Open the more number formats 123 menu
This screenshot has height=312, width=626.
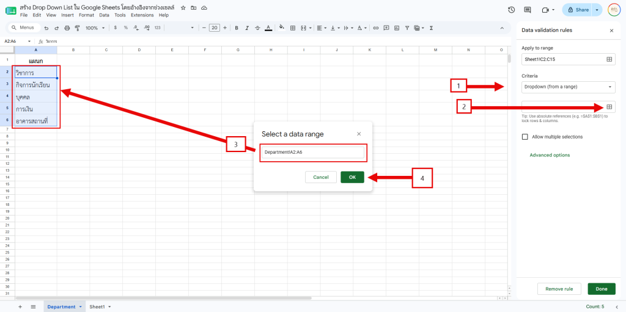157,28
